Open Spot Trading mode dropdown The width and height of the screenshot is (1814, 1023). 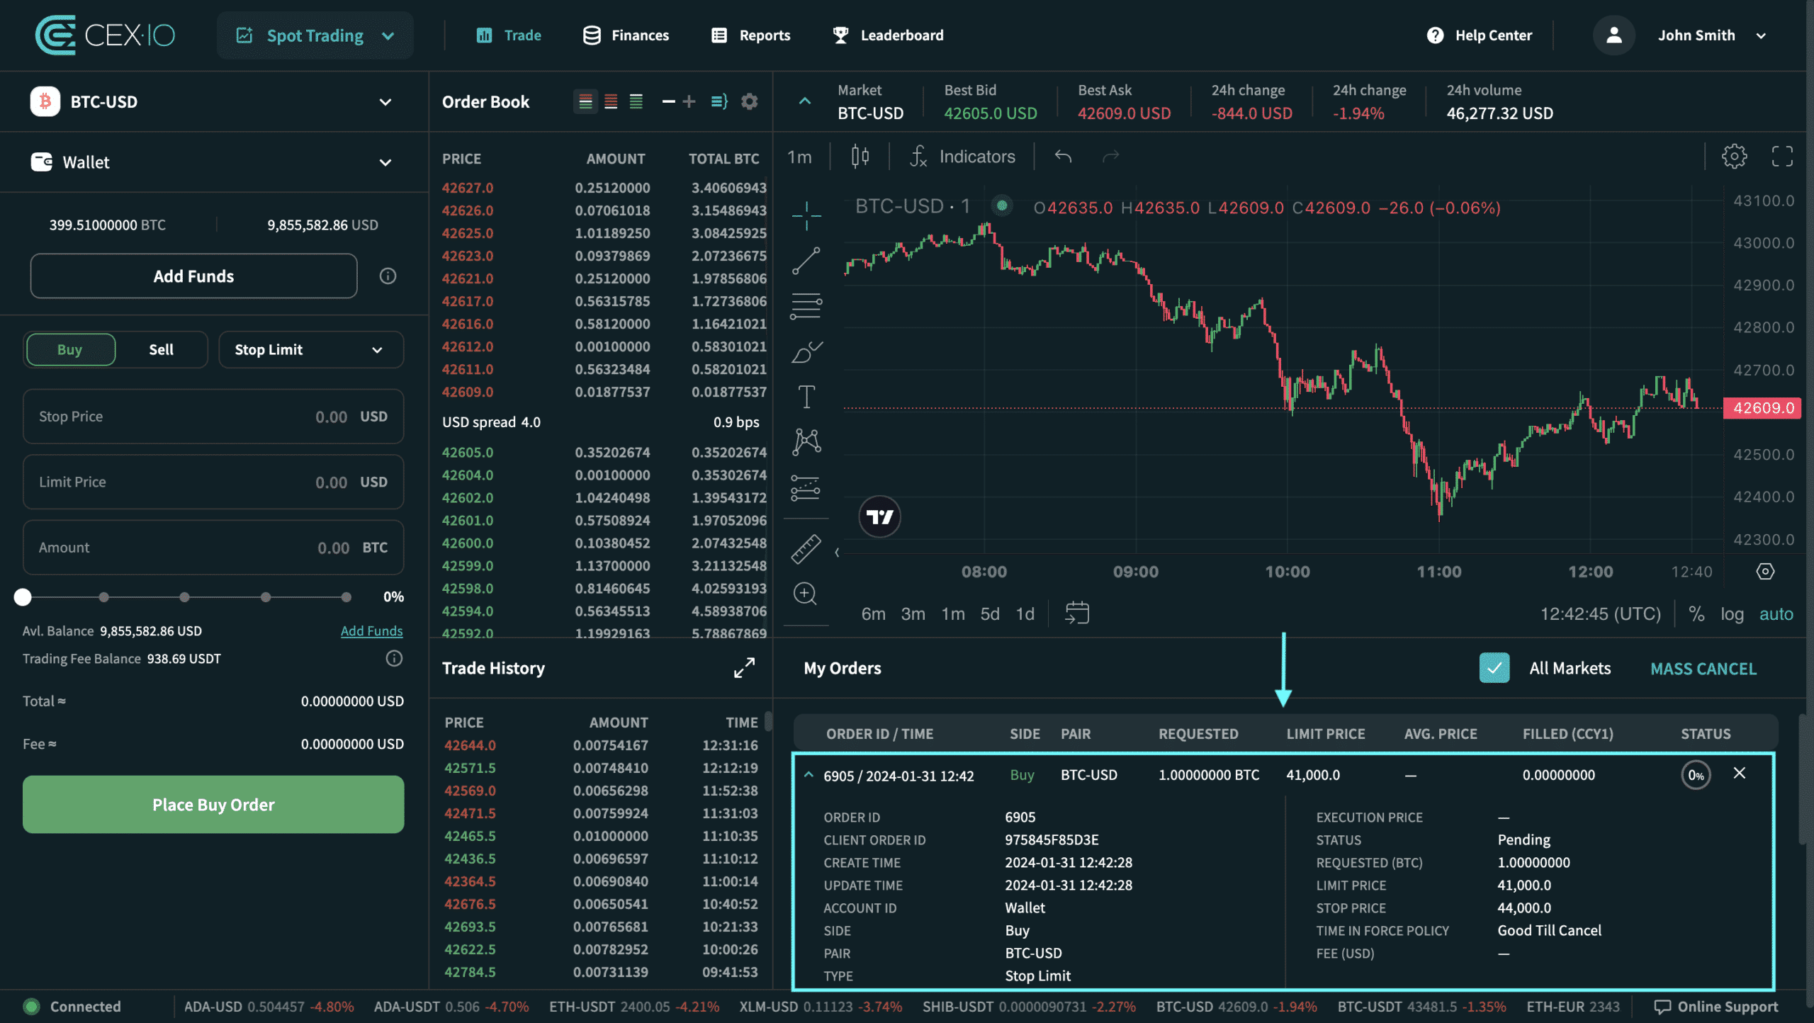(315, 35)
